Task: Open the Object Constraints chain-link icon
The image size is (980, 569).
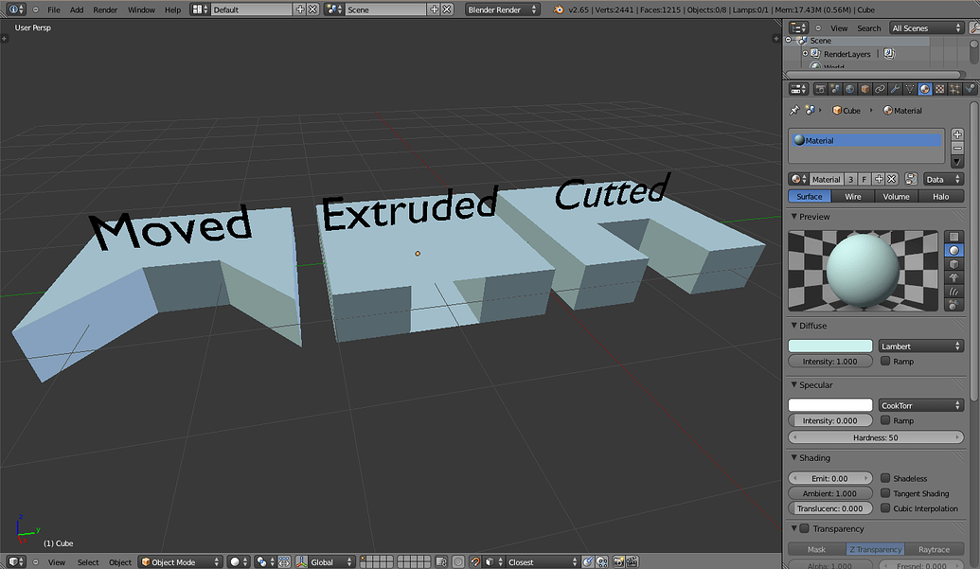Action: [877, 88]
